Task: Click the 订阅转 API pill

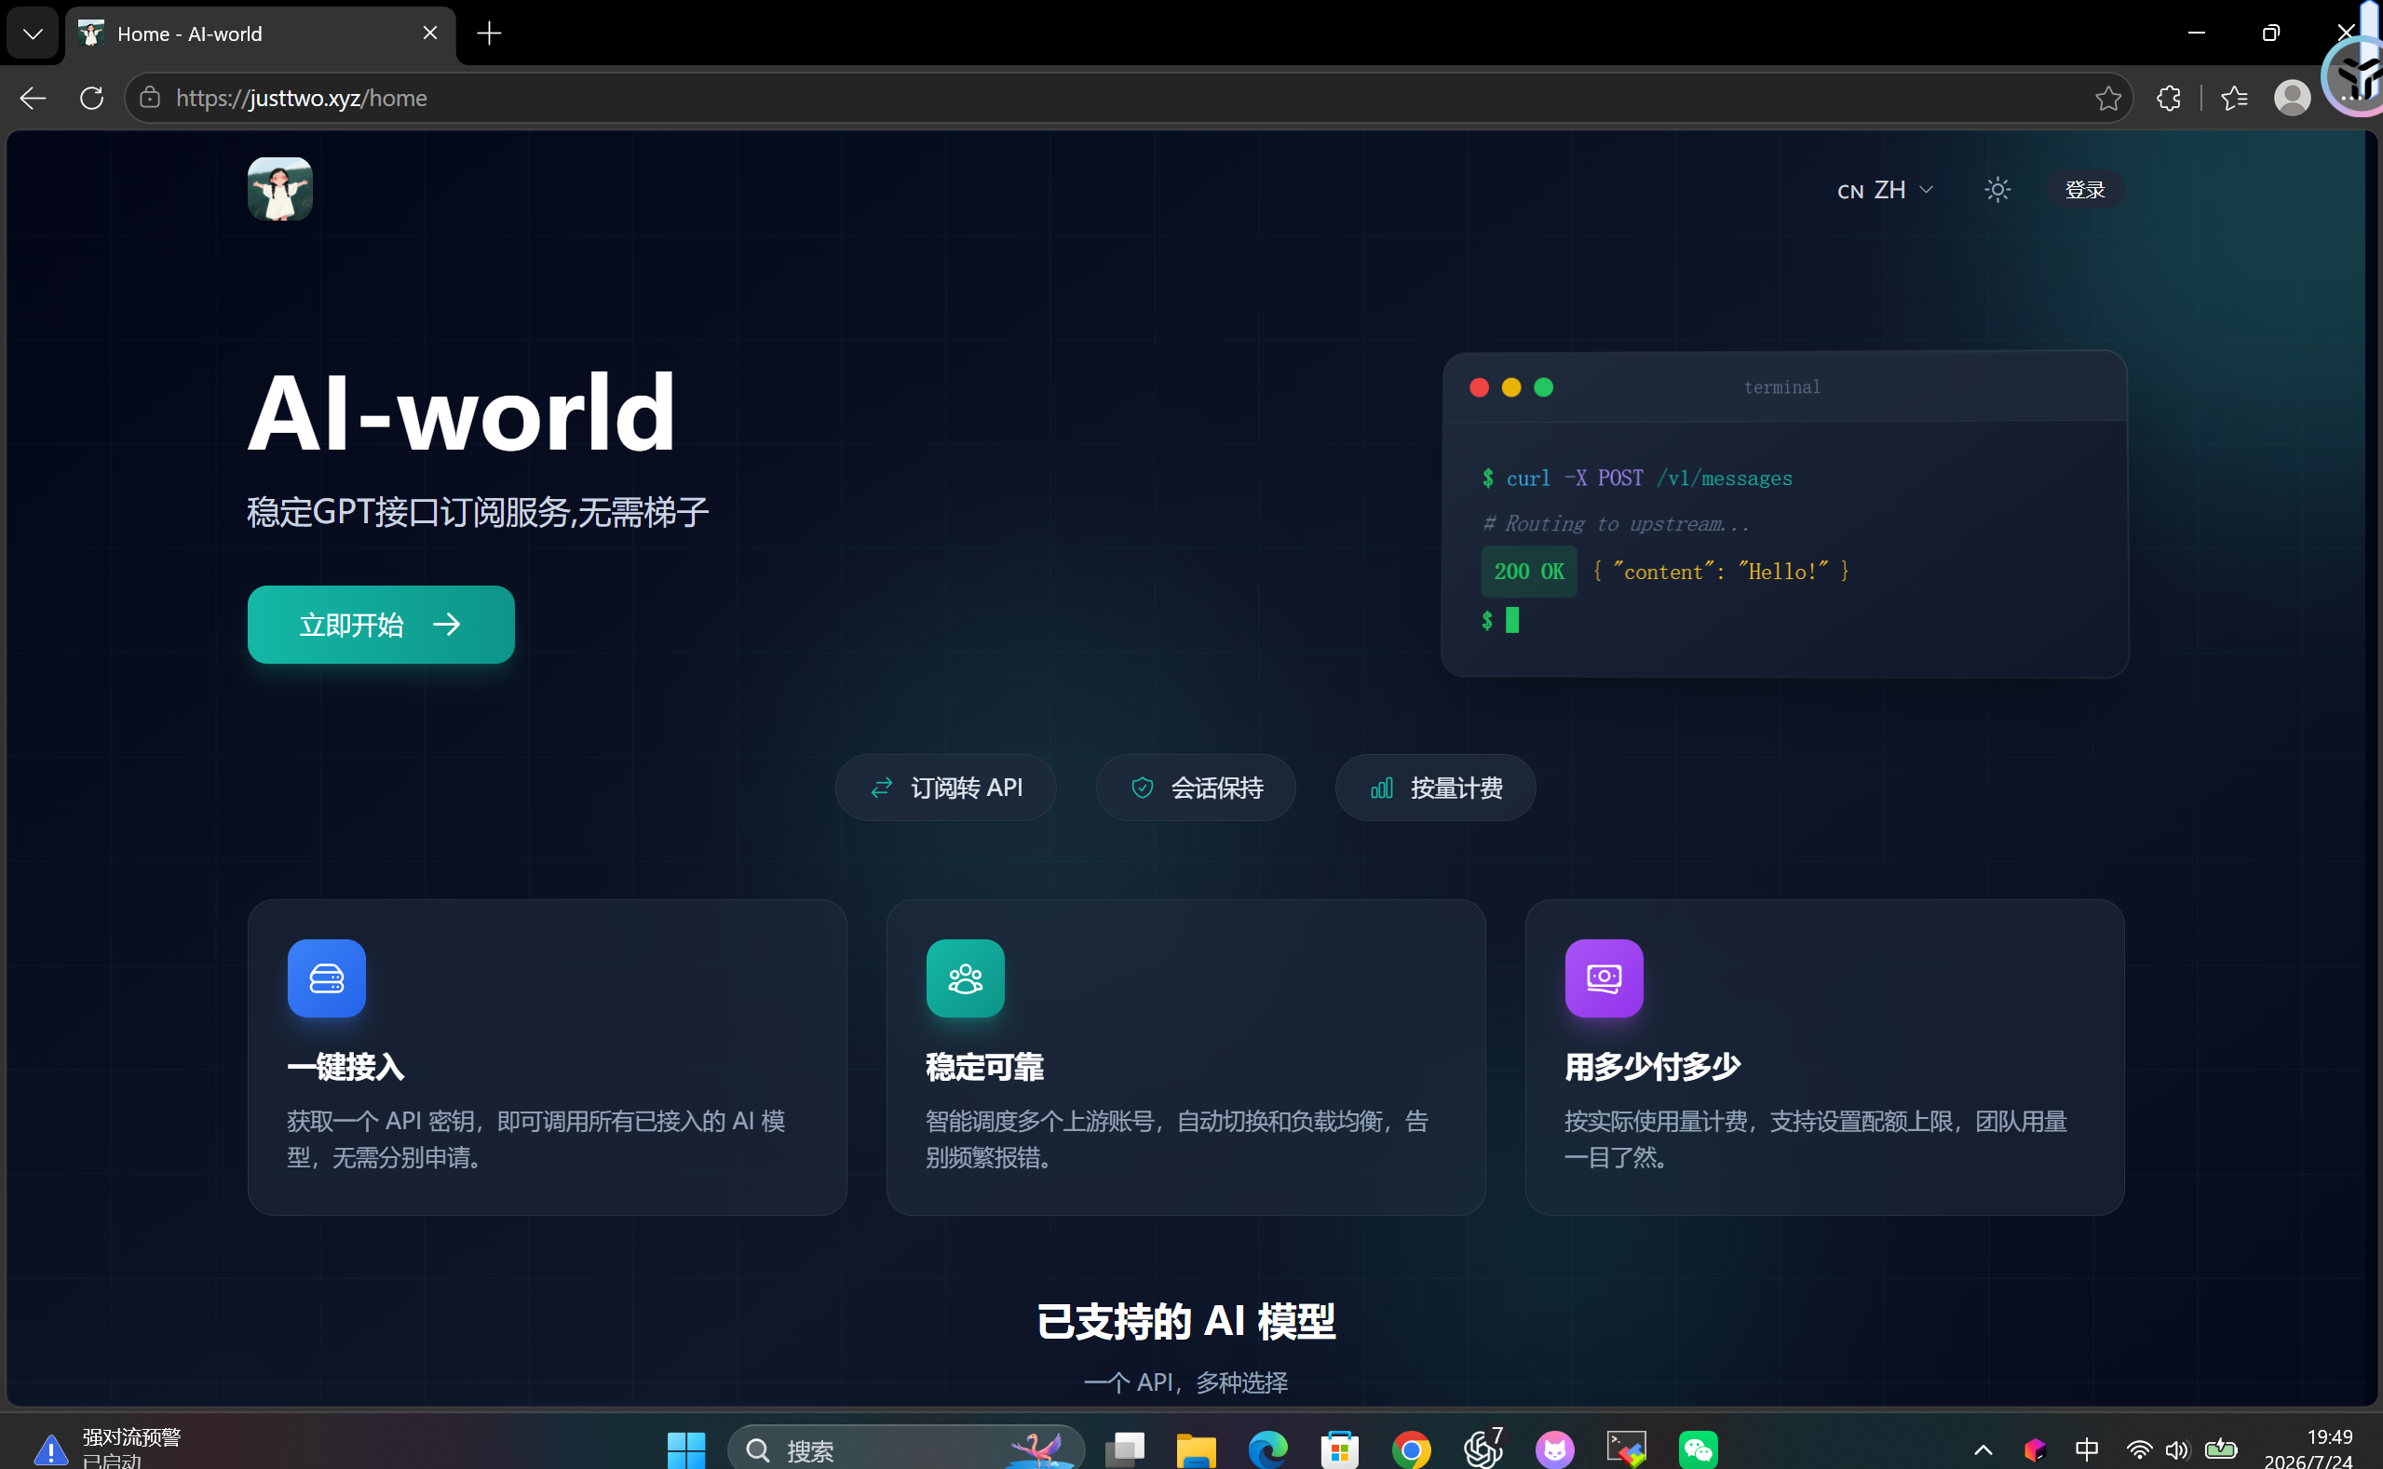Action: coord(945,788)
